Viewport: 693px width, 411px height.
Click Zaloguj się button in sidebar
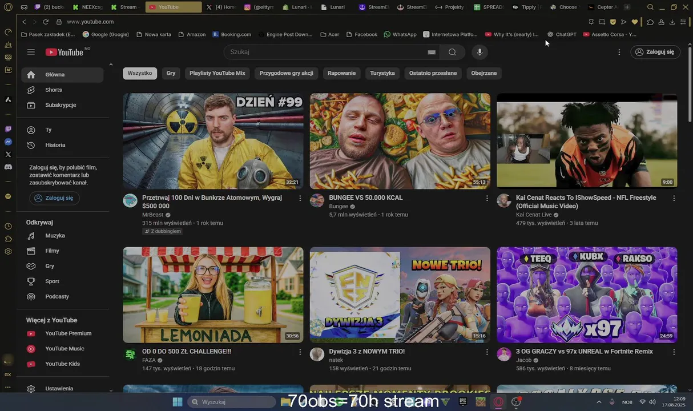55,198
